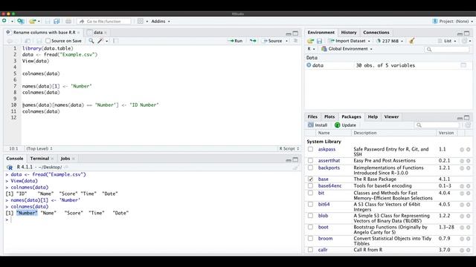Open the 237 MiB memory usage dropdown
476x267 pixels.
(390, 41)
